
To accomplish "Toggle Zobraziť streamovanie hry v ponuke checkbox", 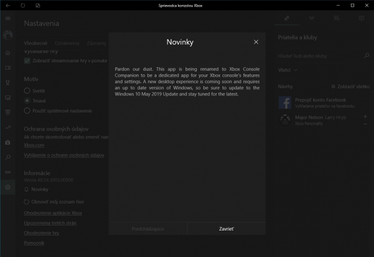I will tap(27, 61).
